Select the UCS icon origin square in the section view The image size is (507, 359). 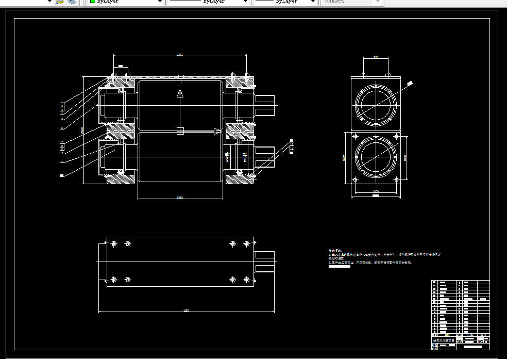pos(180,131)
